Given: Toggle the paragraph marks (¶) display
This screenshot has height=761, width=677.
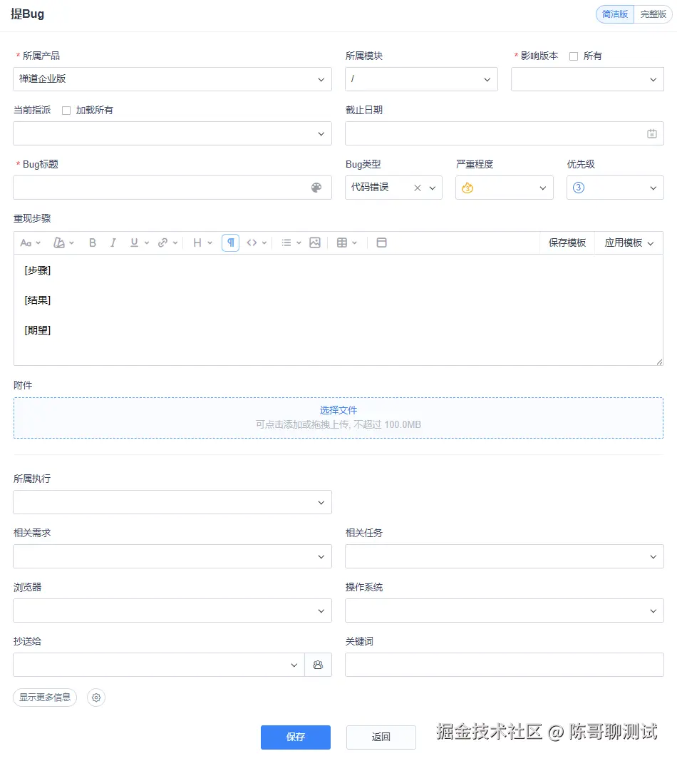Looking at the screenshot, I should point(229,242).
